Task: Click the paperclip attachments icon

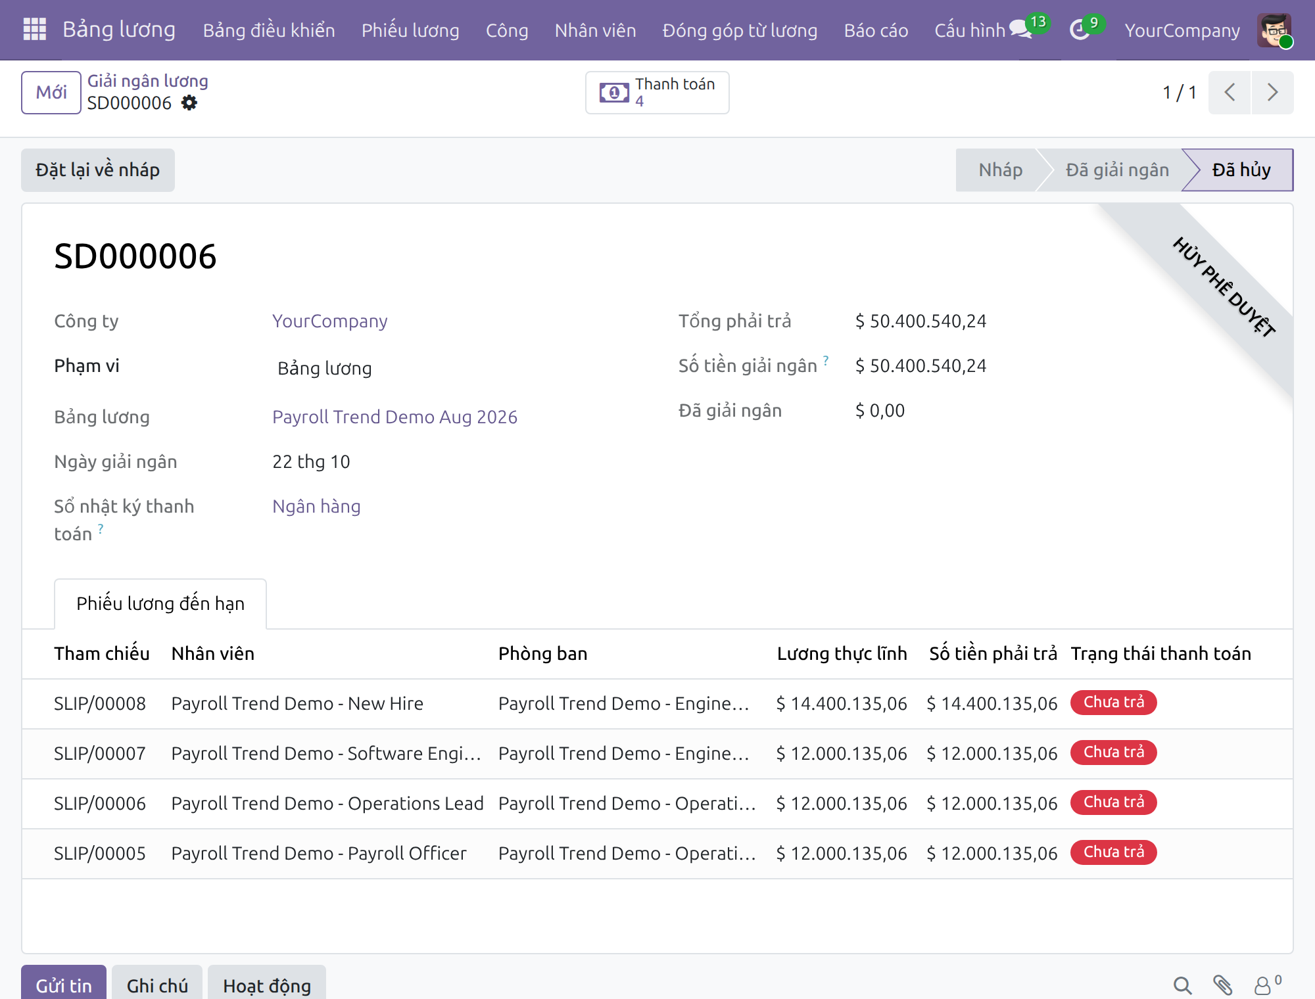Action: pos(1222,985)
